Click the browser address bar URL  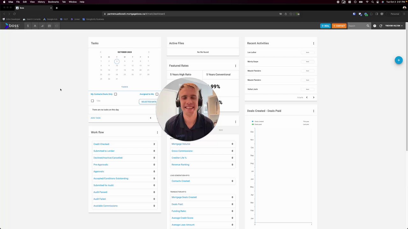click(136, 14)
